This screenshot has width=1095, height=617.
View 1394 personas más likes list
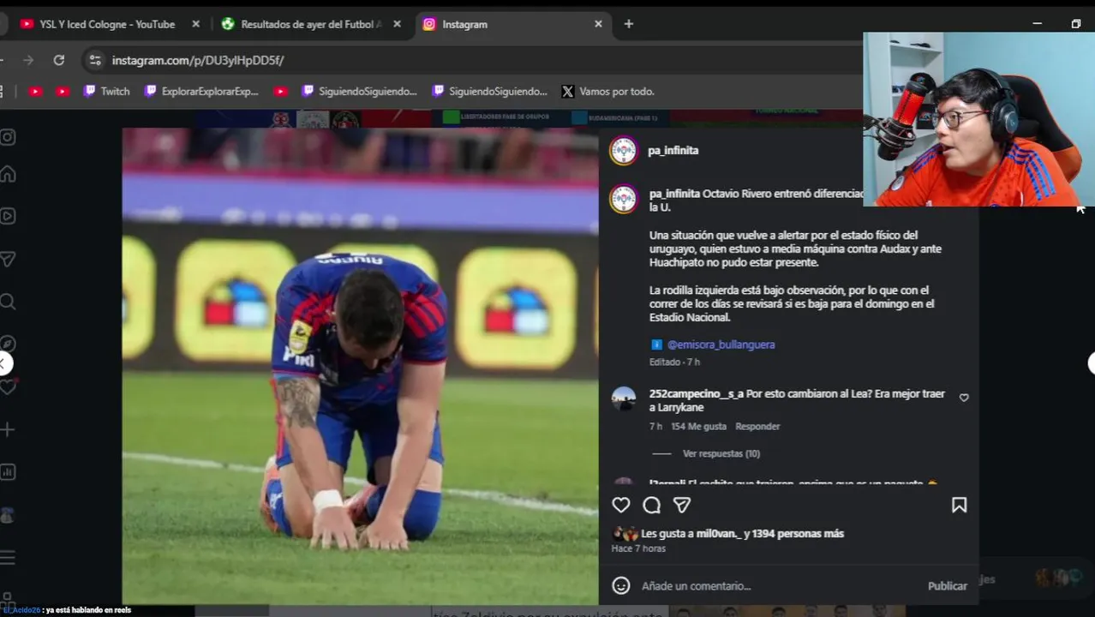(x=798, y=533)
